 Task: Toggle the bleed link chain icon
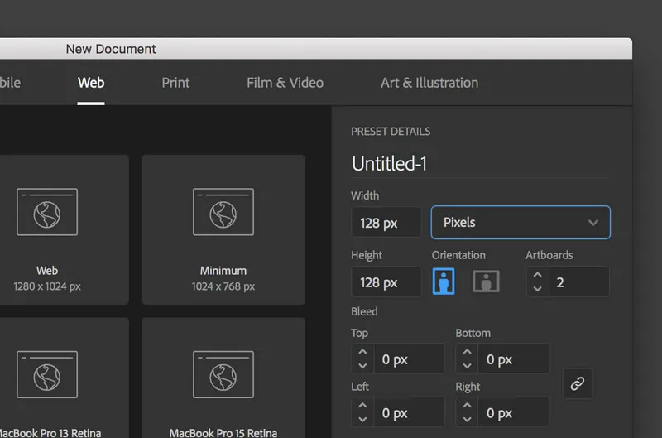[577, 383]
